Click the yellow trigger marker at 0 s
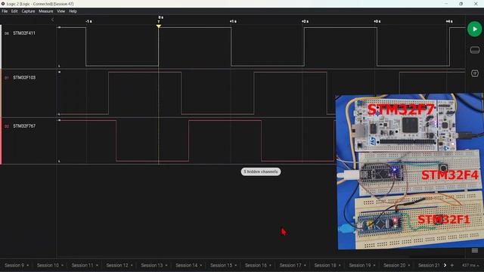Viewport: 484px width, 272px height. (159, 26)
